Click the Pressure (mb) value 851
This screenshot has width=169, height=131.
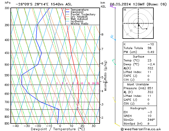(x=150, y=88)
